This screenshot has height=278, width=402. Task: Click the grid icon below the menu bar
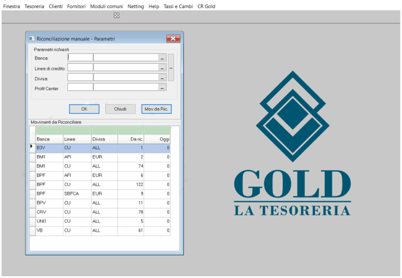pyautogui.click(x=117, y=16)
